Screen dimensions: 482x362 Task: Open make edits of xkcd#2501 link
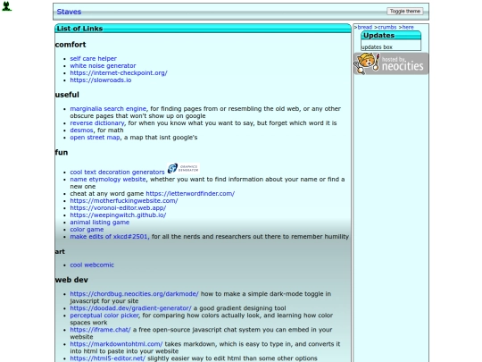(x=109, y=236)
